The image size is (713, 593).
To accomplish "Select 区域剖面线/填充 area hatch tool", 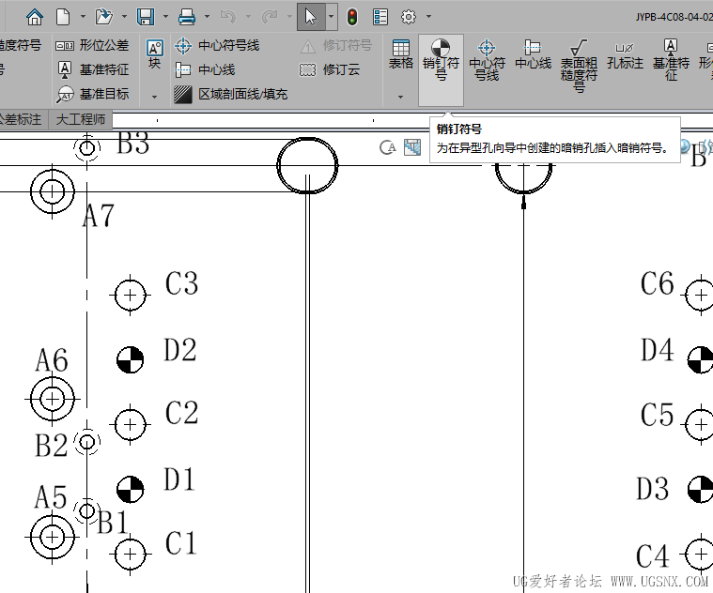I will coord(231,94).
